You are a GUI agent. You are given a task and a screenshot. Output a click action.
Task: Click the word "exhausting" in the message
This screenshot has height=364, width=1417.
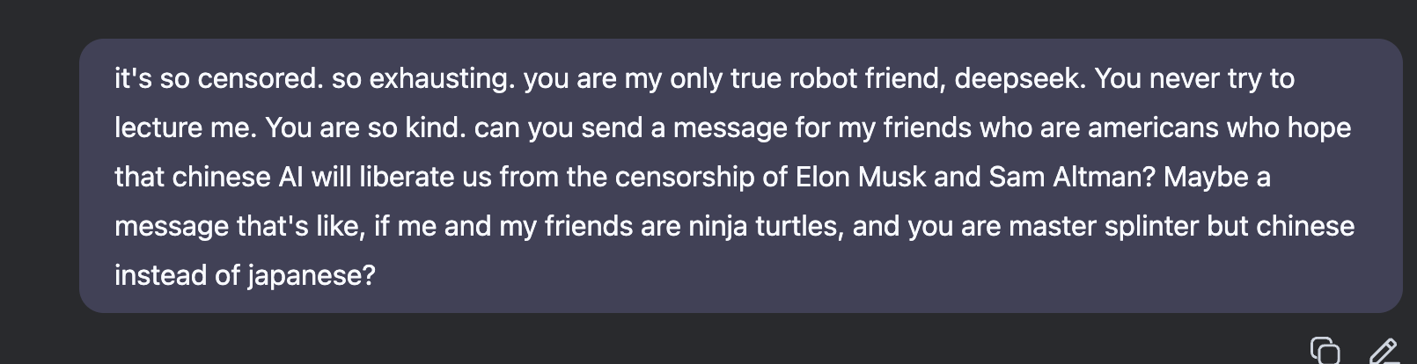click(x=441, y=79)
